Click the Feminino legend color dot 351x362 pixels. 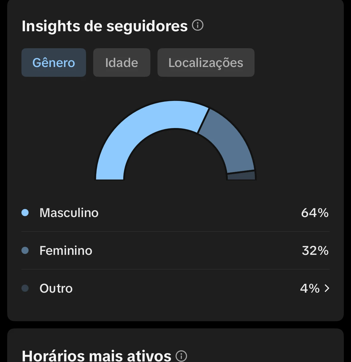(x=25, y=250)
